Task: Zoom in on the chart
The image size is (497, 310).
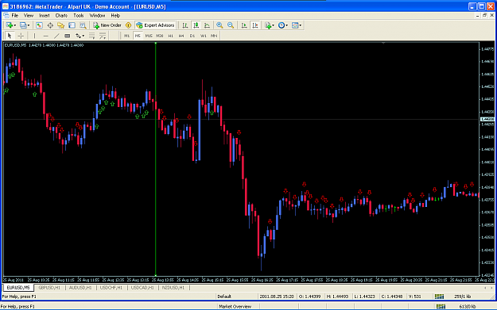Action: click(x=219, y=25)
